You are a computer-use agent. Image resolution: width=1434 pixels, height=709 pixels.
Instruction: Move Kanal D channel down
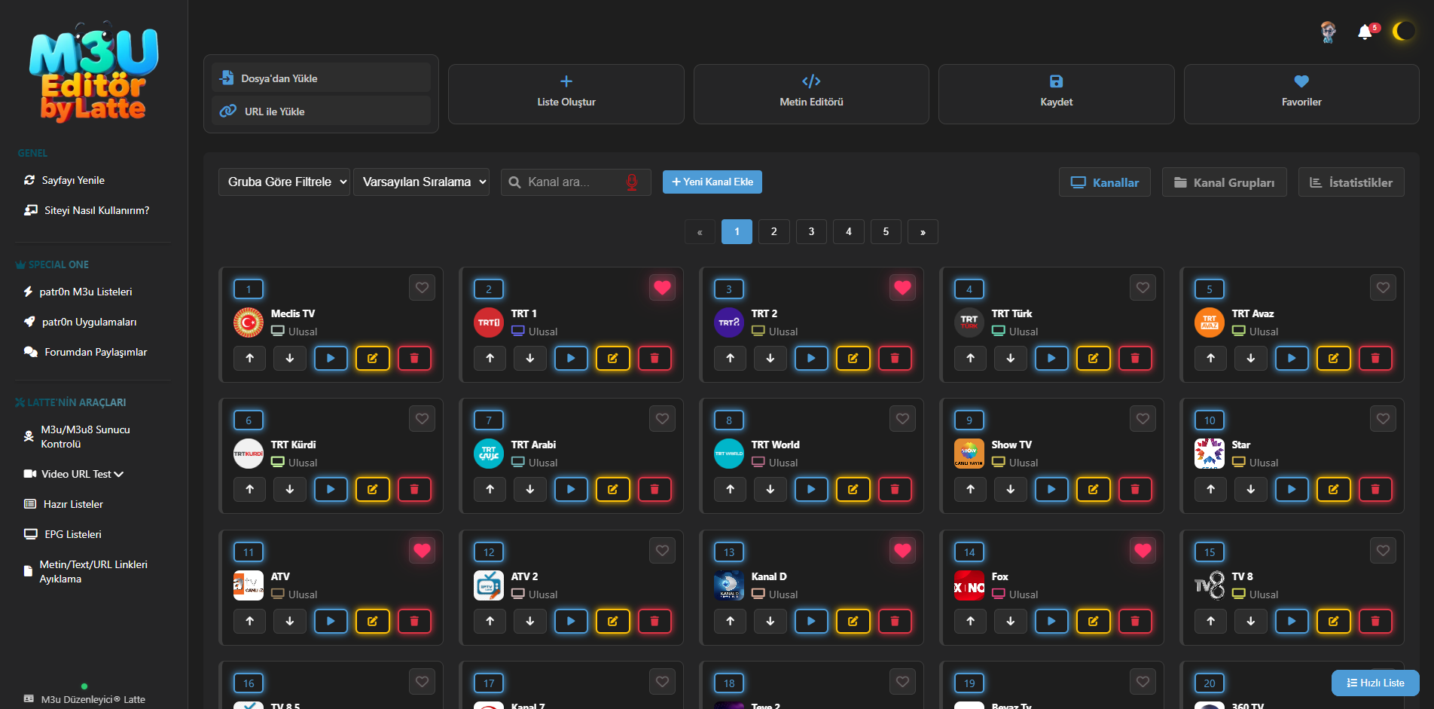770,621
